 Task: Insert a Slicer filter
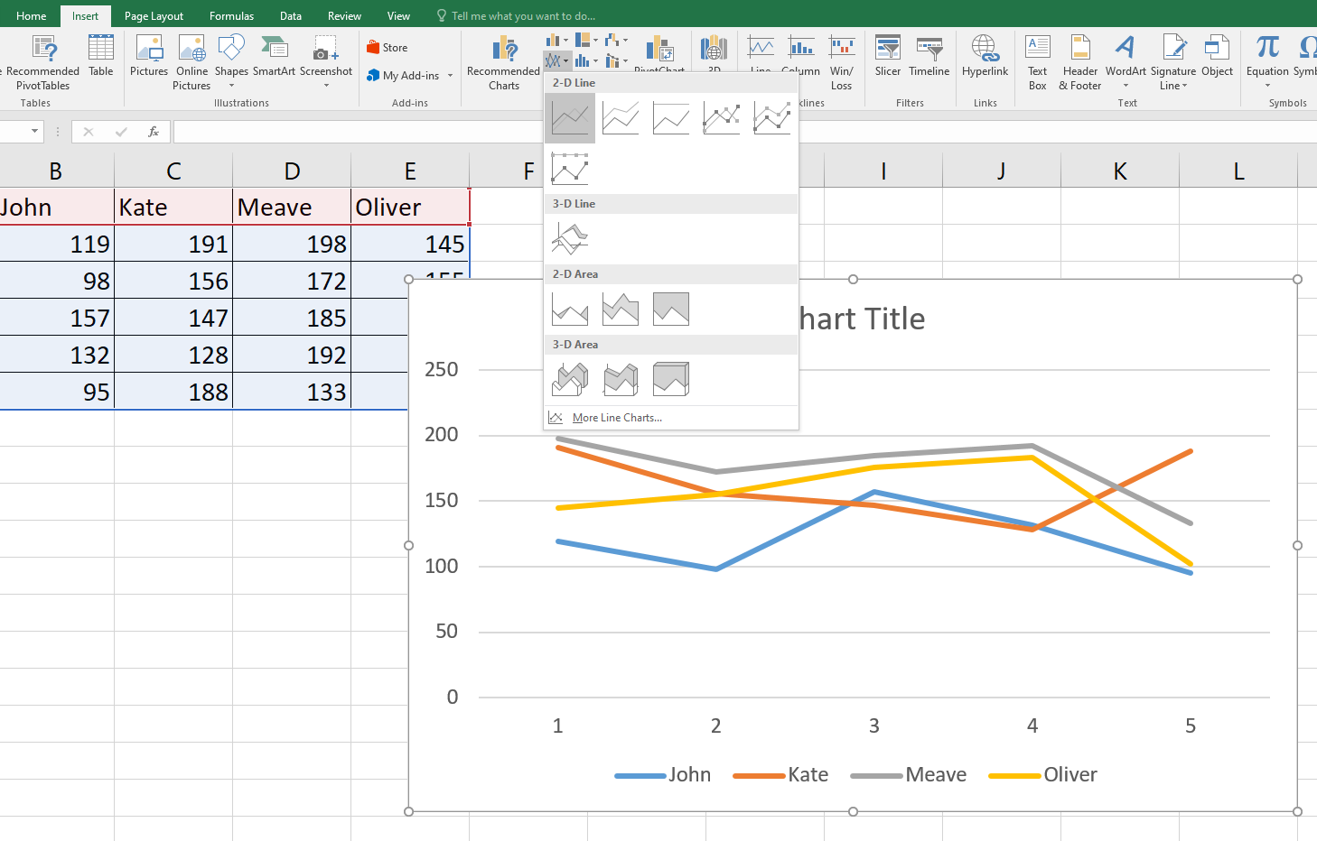click(887, 56)
